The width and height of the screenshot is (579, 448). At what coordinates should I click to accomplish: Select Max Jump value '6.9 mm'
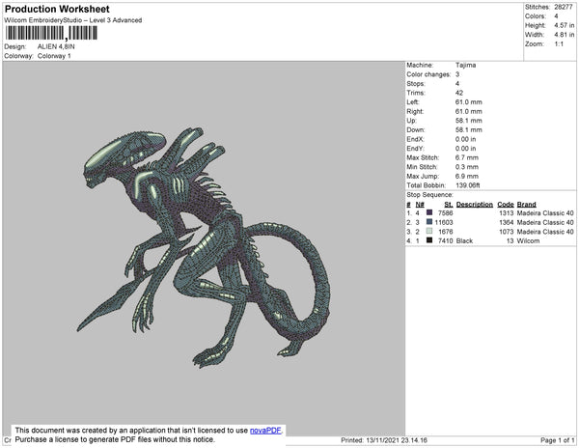click(x=467, y=176)
